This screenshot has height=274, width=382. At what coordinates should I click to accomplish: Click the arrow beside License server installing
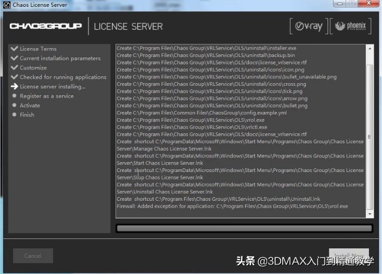(x=15, y=86)
